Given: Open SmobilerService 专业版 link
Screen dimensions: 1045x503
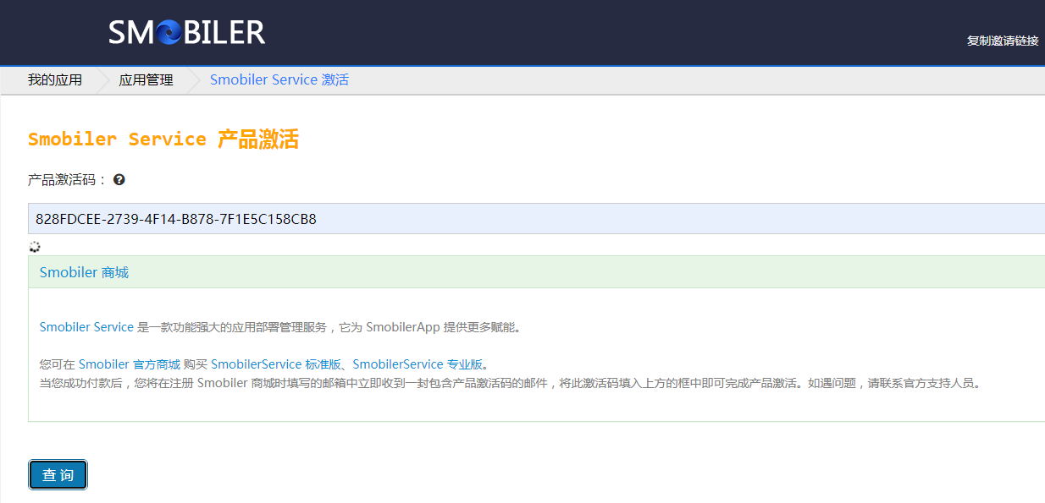Looking at the screenshot, I should tap(417, 364).
